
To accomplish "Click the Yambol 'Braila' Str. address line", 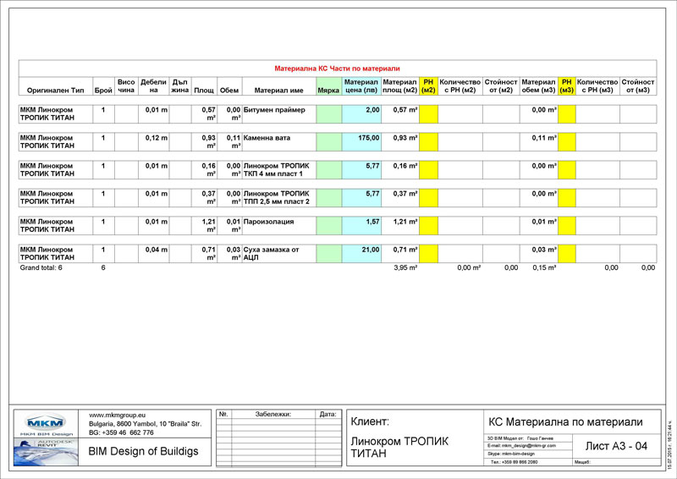I will tap(145, 424).
